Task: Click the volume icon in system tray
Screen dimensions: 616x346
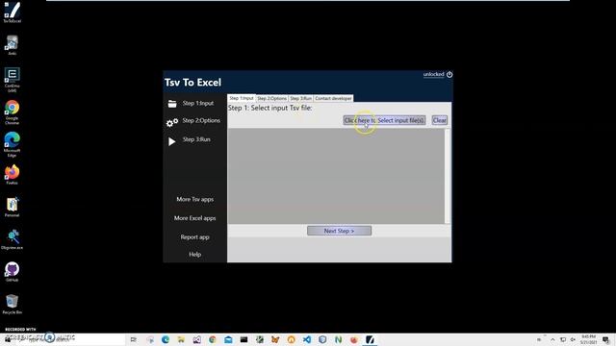Action: [573, 339]
